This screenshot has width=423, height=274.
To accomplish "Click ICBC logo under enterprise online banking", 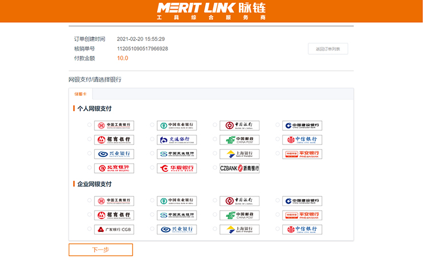I will click(114, 201).
